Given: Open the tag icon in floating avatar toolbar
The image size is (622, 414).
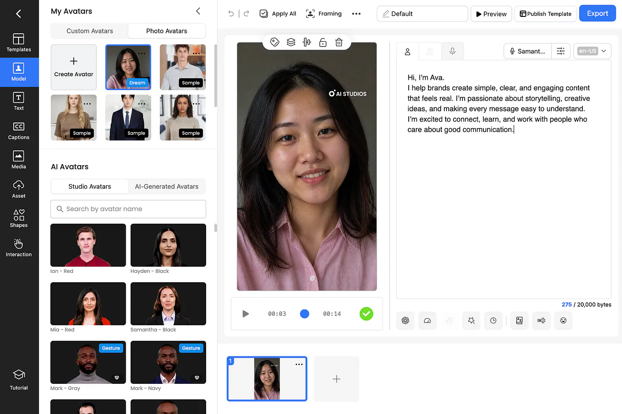Looking at the screenshot, I should click(x=275, y=42).
